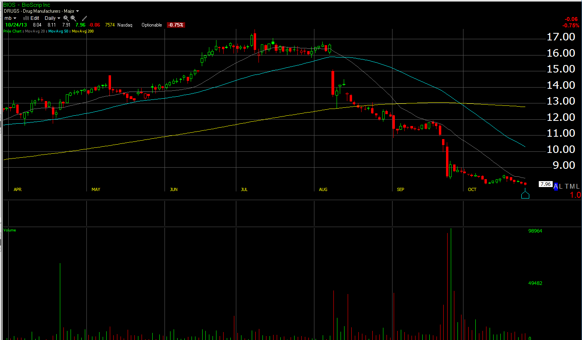
Task: Click the bar chart icon beside Edit
Action: [26, 18]
